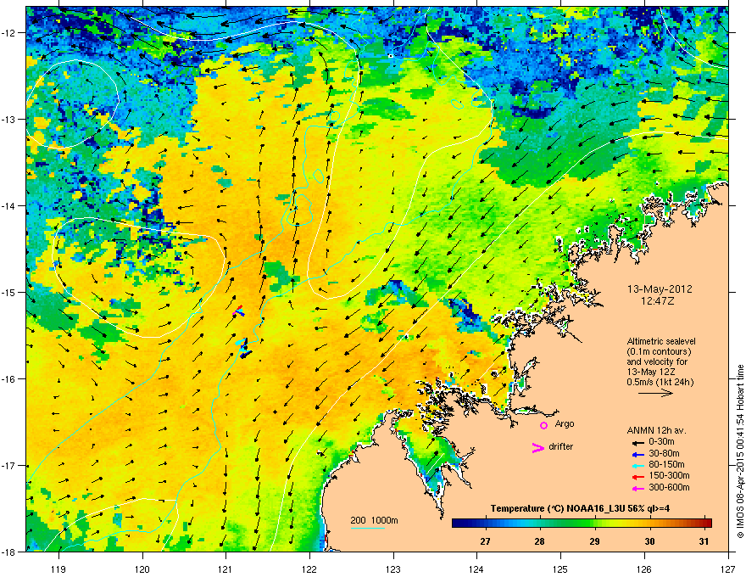Click the colorbar tick label 31

704,541
